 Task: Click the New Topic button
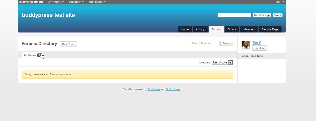pos(68,44)
